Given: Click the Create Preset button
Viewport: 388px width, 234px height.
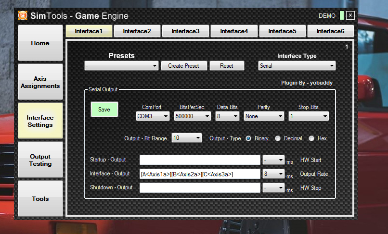Looking at the screenshot, I should (x=184, y=66).
